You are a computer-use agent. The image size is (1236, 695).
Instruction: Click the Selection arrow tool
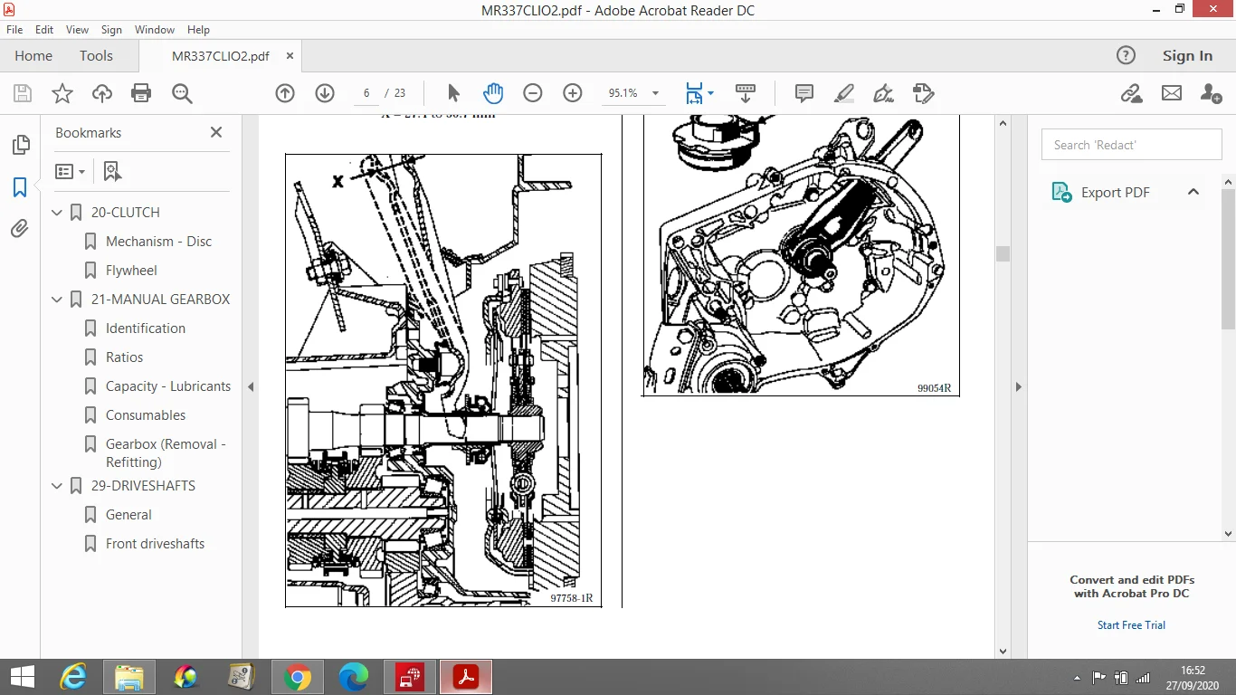[x=453, y=93]
